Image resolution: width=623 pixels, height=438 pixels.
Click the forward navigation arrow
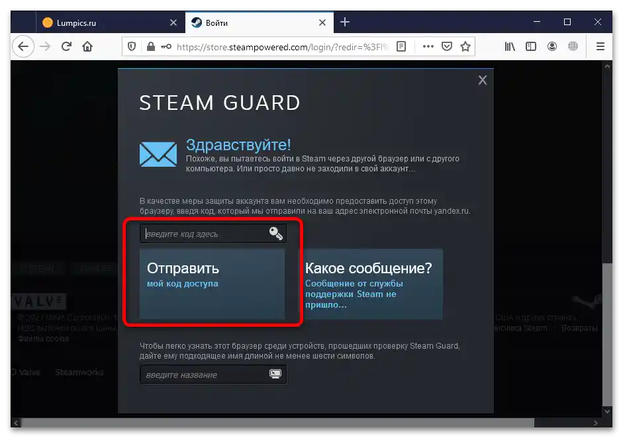click(x=45, y=46)
